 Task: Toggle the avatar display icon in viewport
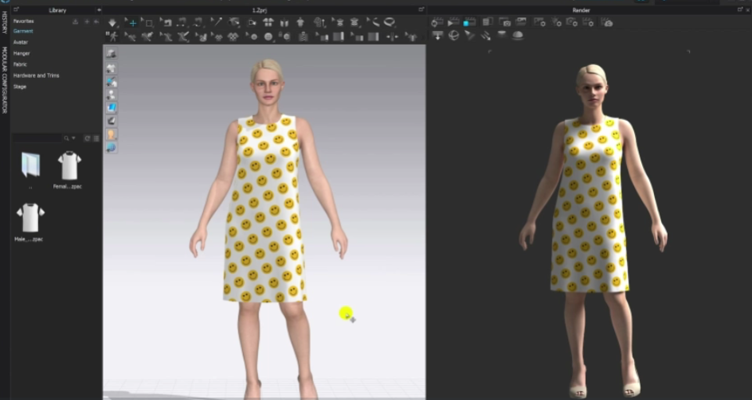[x=112, y=95]
